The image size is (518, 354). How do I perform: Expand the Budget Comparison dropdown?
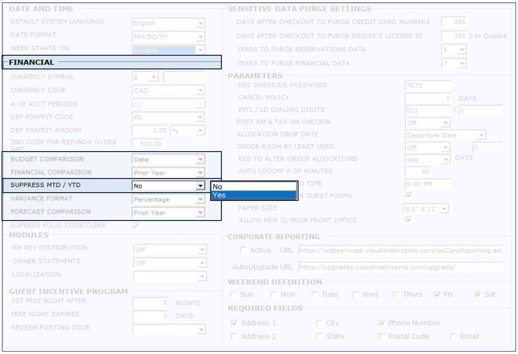pyautogui.click(x=200, y=159)
